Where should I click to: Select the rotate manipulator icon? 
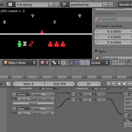82,63
